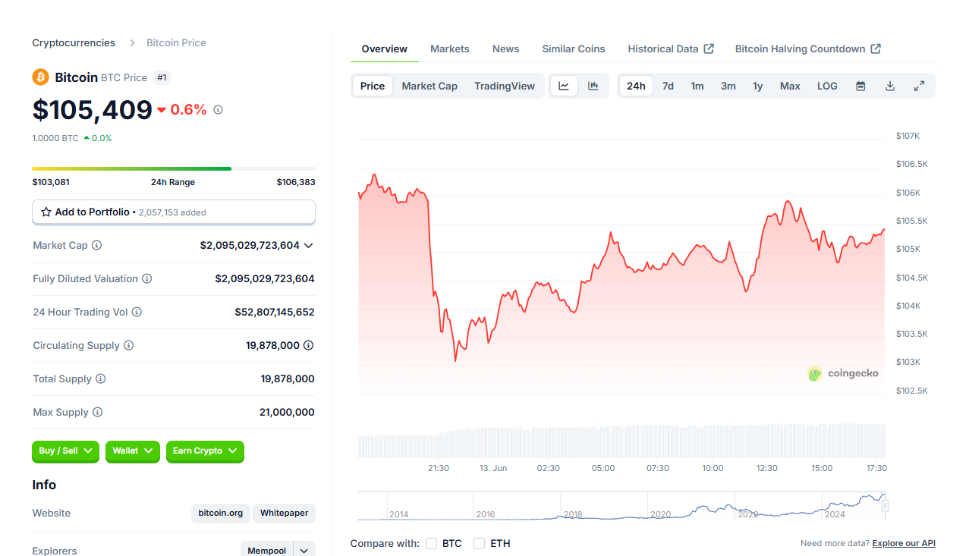The width and height of the screenshot is (969, 556).
Task: Open the Earn Crypto dropdown
Action: point(205,451)
